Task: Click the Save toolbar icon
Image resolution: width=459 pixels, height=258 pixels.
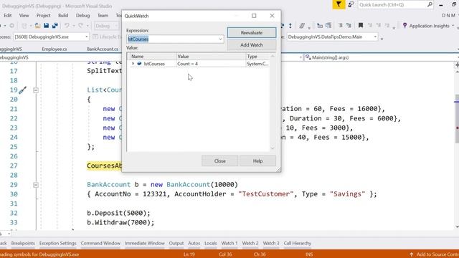Action: coord(46,26)
